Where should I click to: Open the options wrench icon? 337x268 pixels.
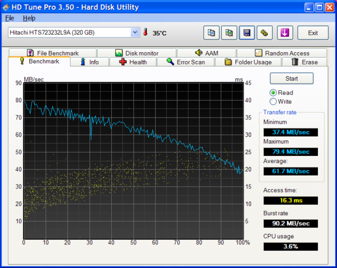point(265,33)
